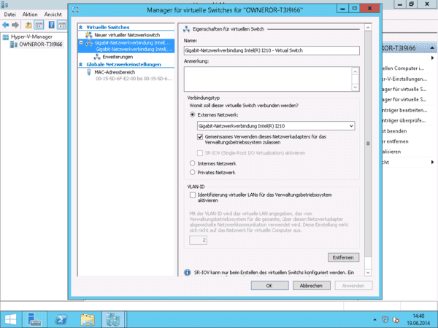Click Datenträger bearbeiten action
The width and height of the screenshot is (438, 328).
pos(404,110)
